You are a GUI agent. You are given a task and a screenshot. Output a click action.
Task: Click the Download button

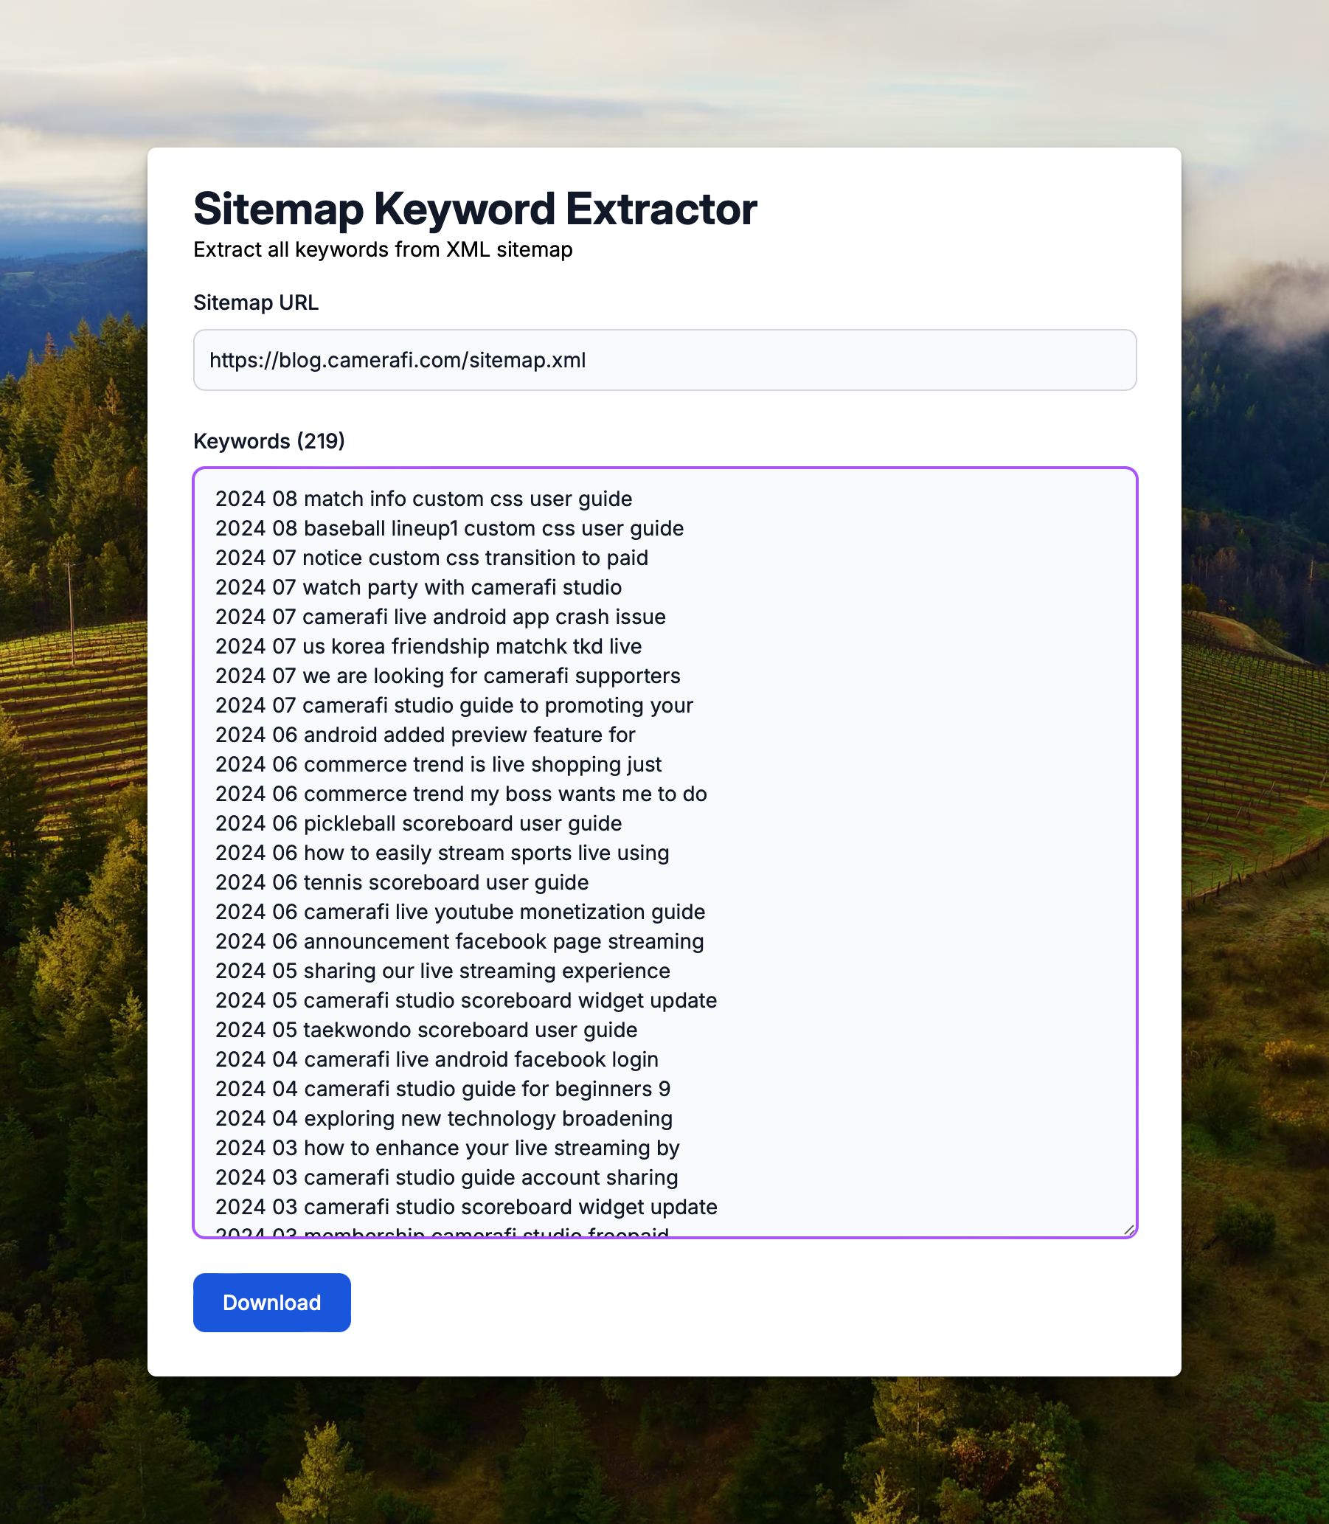271,1302
